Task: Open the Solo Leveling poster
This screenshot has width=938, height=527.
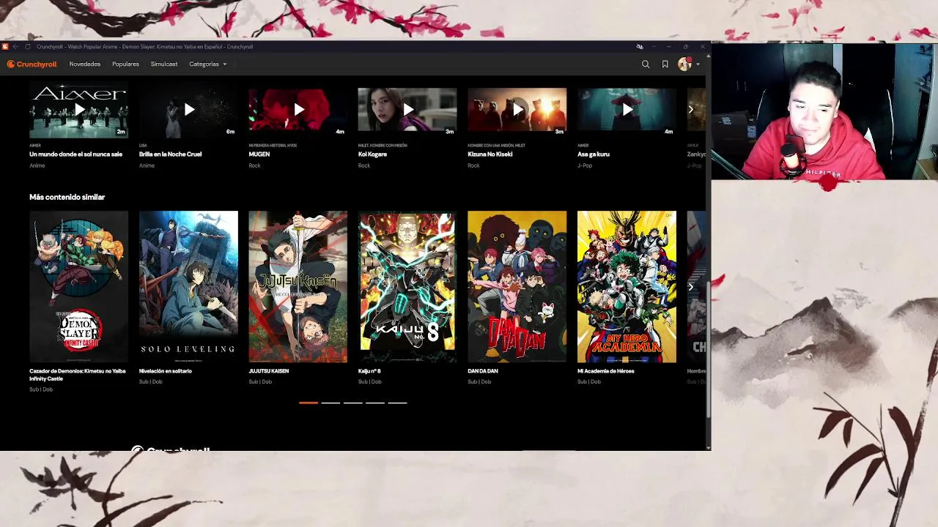Action: pyautogui.click(x=188, y=287)
